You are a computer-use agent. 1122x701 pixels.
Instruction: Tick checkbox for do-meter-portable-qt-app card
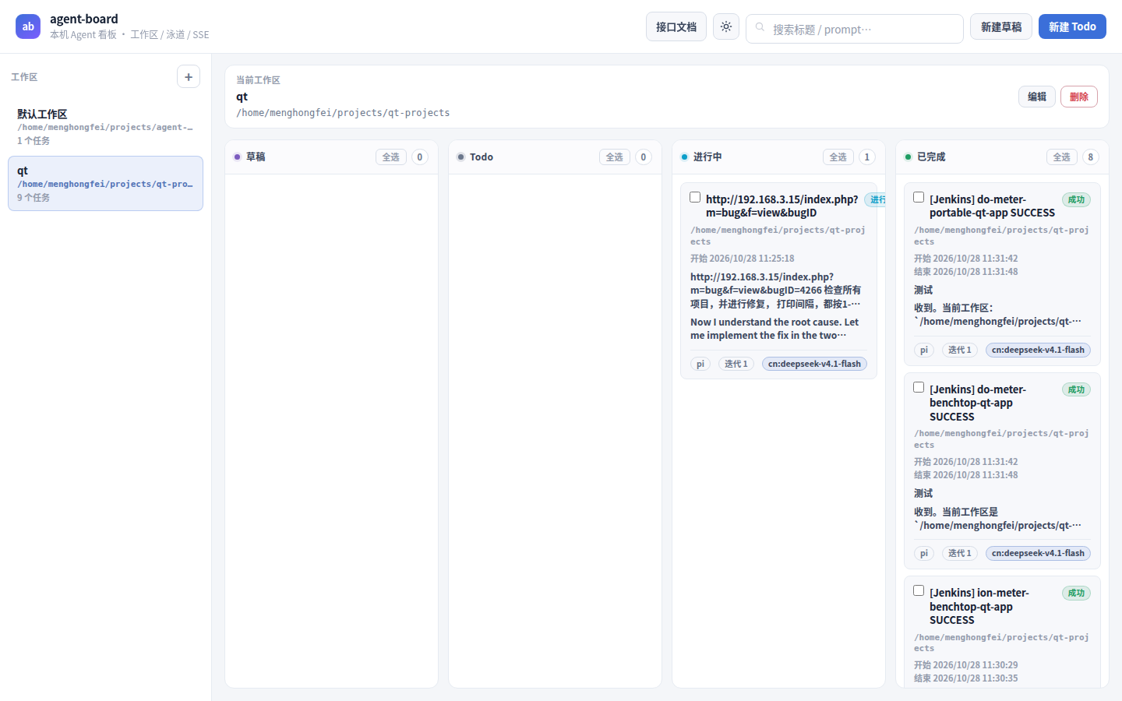919,198
